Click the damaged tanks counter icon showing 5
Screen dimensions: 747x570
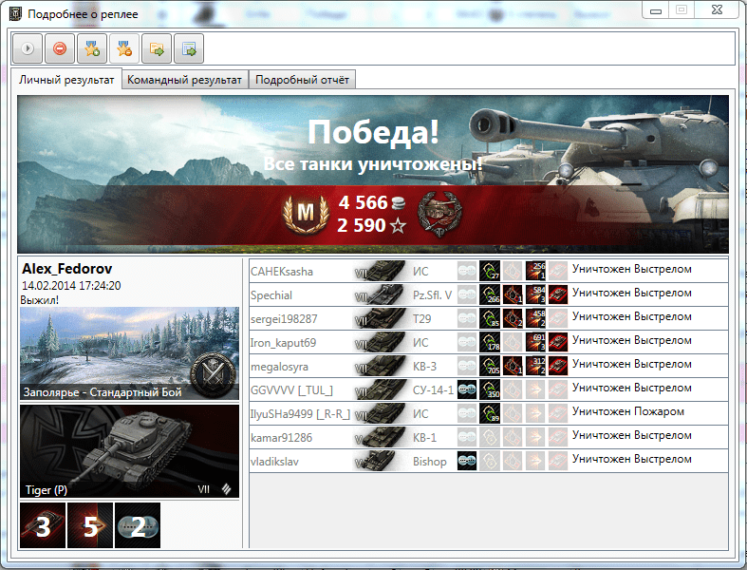90,525
